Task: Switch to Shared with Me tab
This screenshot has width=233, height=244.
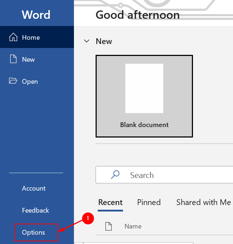Action: pyautogui.click(x=203, y=202)
